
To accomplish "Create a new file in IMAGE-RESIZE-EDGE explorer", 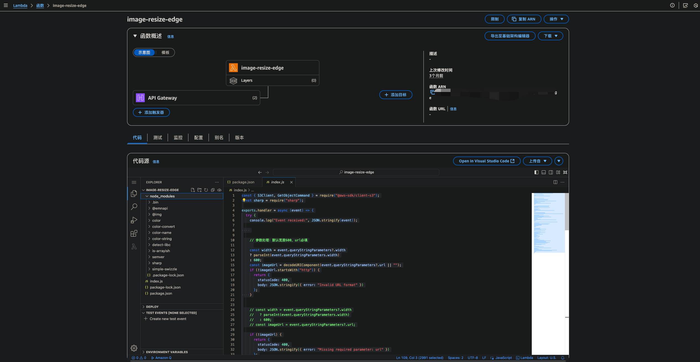I will [x=193, y=190].
